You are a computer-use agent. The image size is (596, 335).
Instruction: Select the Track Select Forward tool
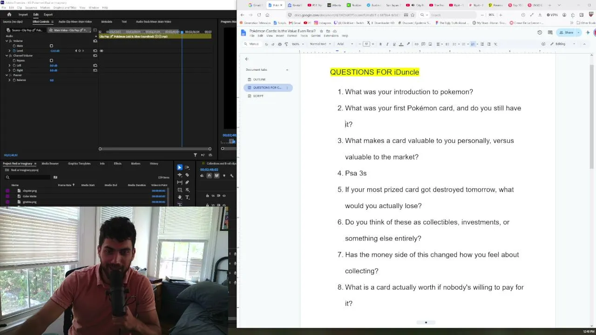pyautogui.click(x=187, y=167)
